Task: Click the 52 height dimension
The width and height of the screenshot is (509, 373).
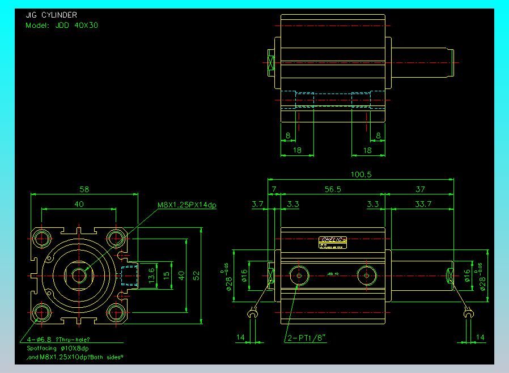Action: click(x=196, y=276)
